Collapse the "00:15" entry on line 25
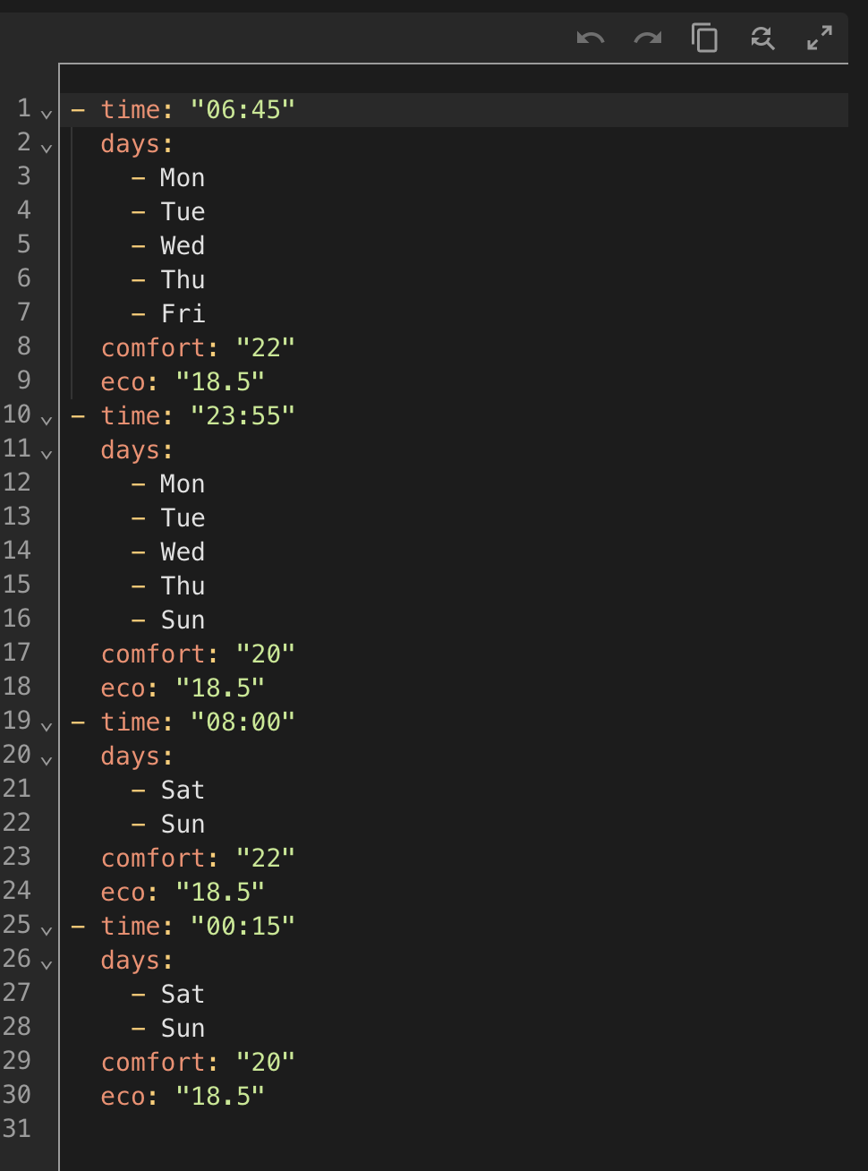The width and height of the screenshot is (868, 1171). [47, 930]
